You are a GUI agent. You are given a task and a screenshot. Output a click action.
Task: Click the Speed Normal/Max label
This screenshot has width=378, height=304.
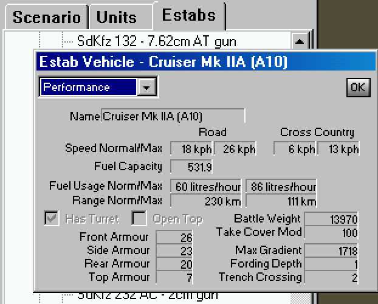tap(114, 148)
